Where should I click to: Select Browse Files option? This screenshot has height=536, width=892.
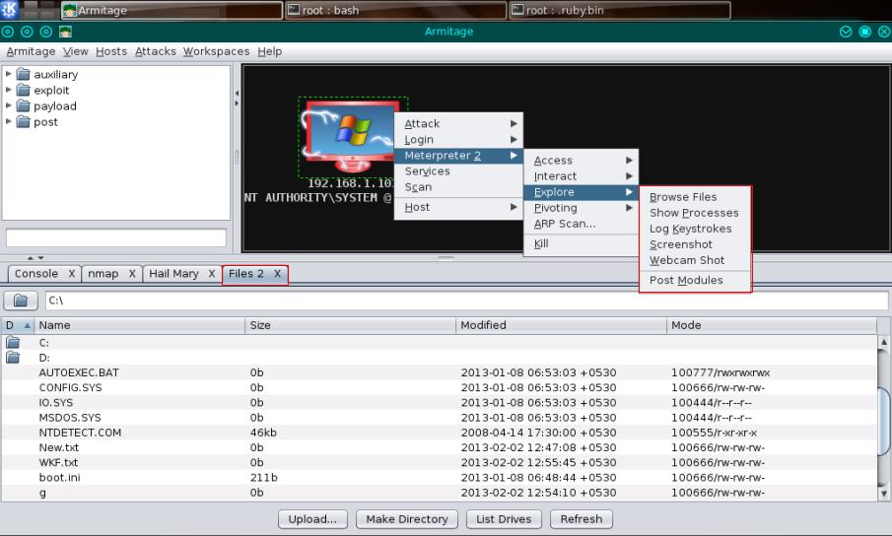click(x=695, y=197)
